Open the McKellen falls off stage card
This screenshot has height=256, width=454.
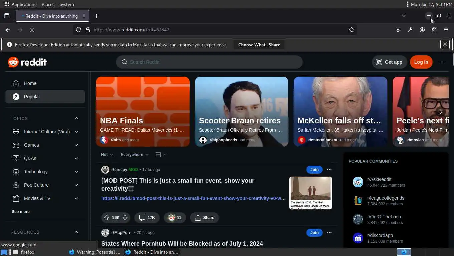click(x=340, y=112)
